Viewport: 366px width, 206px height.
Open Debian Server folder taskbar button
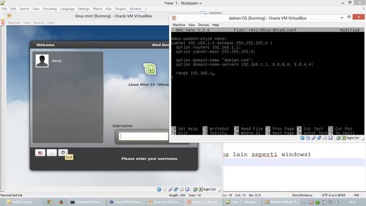22,202
